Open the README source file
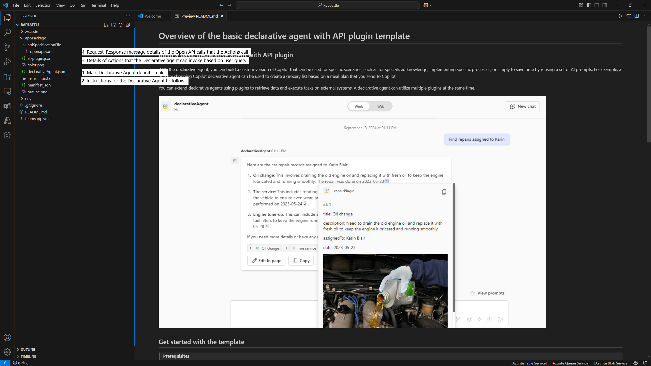The image size is (651, 366). coord(629,16)
